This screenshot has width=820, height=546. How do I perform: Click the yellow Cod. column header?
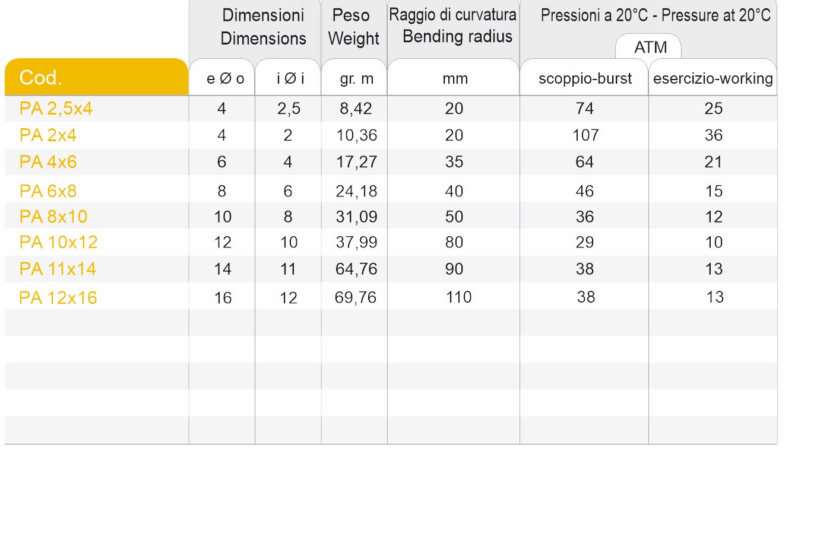click(x=96, y=78)
